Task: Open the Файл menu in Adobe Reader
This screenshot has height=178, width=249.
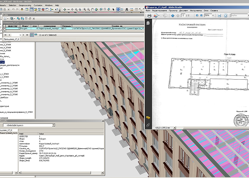Action: (148, 11)
